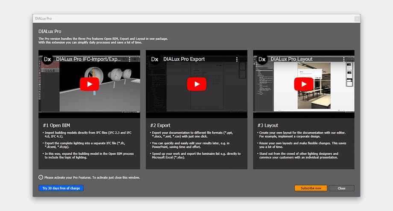Viewport: 393px width, 211px height.
Task: Click Dx channel logo on Layout video
Action: click(262, 59)
